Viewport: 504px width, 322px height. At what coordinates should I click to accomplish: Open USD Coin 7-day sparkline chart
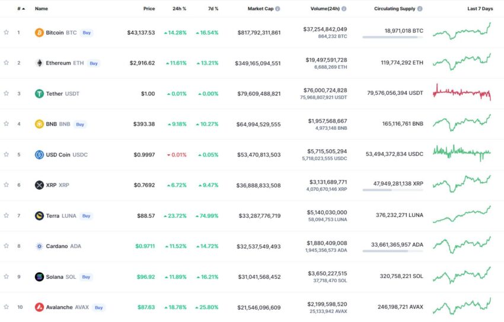462,153
